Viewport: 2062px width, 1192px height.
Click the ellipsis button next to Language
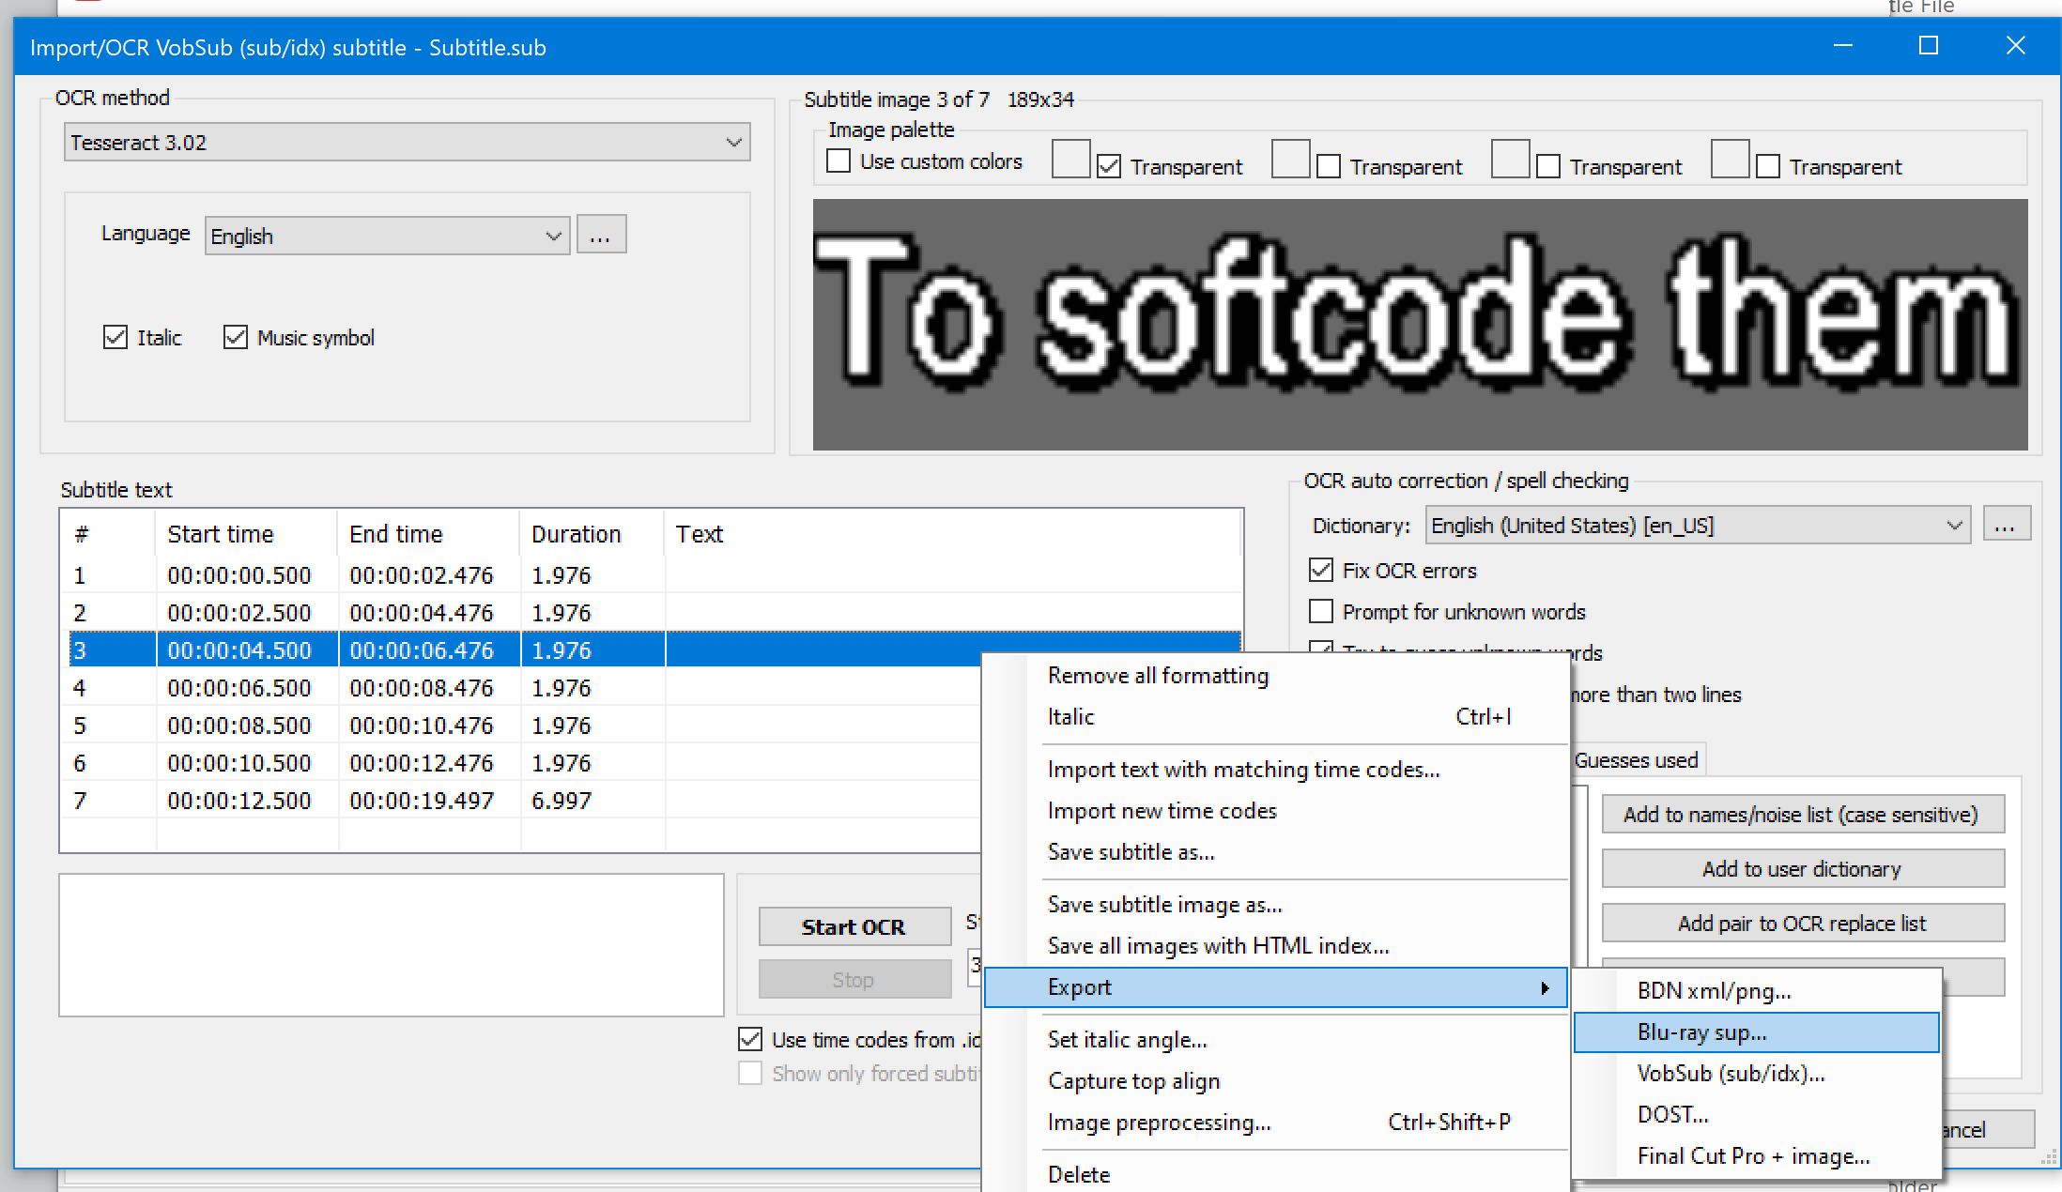pyautogui.click(x=601, y=235)
